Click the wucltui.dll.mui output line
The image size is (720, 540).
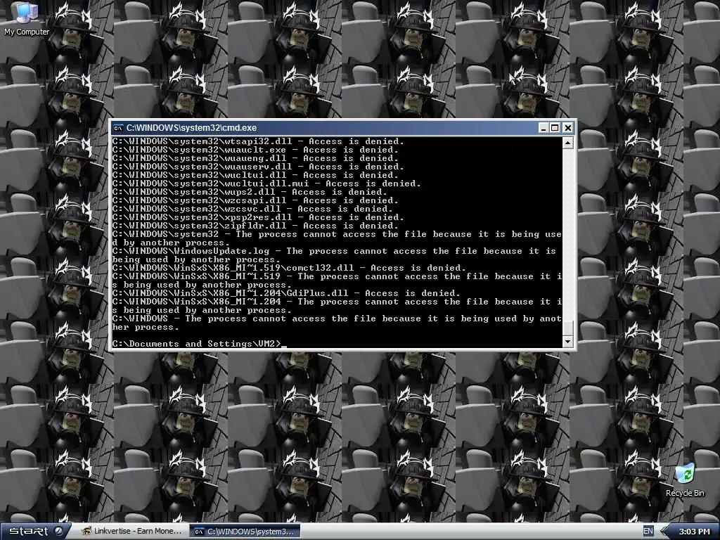(266, 184)
